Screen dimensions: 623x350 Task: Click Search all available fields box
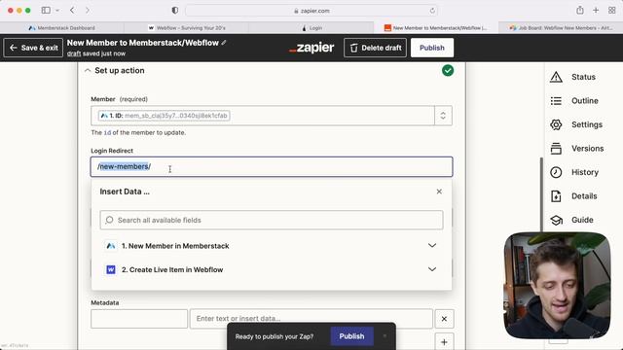tap(272, 220)
